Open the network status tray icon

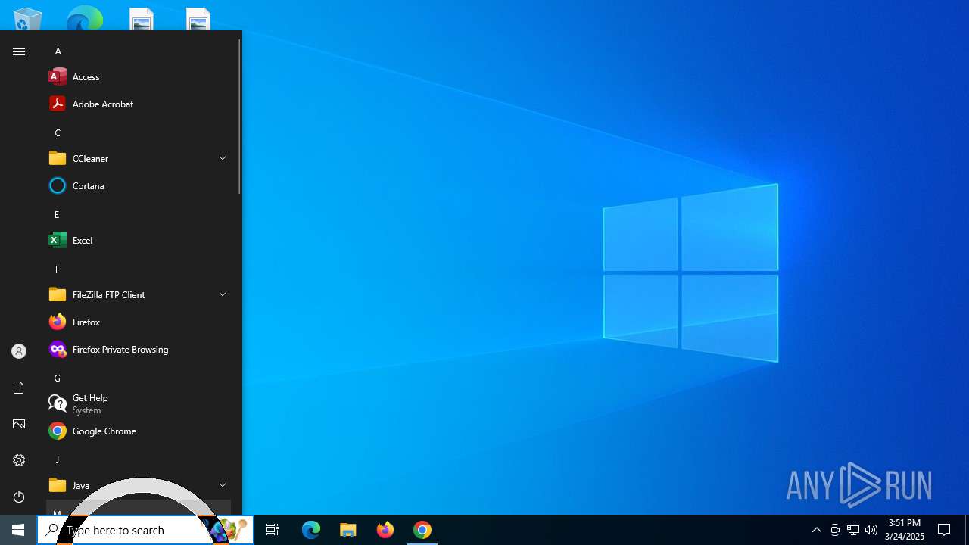[x=853, y=530]
